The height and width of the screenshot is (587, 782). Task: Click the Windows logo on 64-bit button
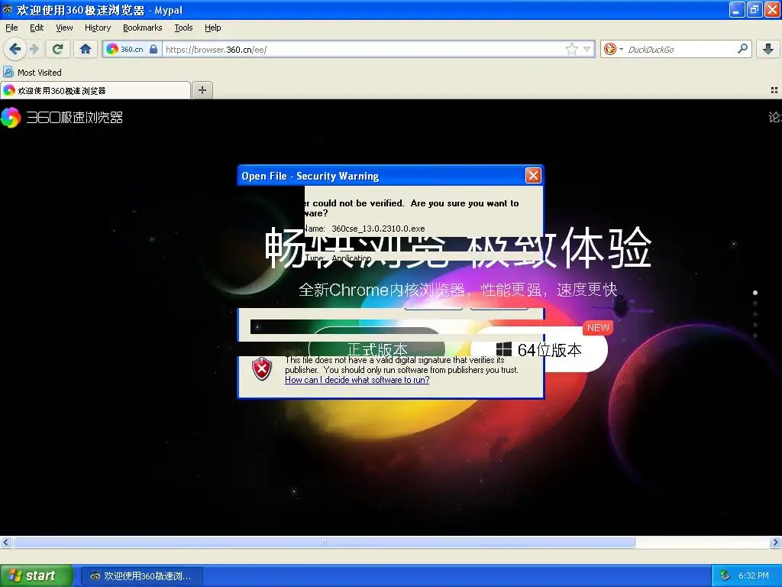point(504,349)
